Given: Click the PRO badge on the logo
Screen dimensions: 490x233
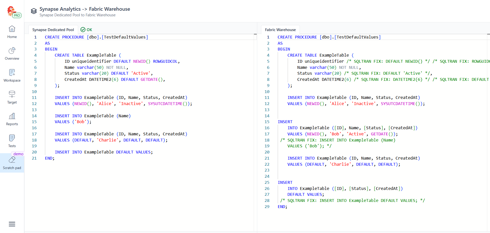Looking at the screenshot, I should click(17, 16).
